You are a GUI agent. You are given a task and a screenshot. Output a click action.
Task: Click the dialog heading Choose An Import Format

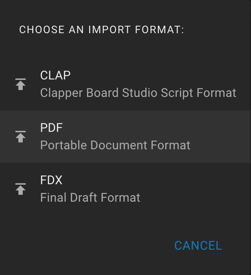pos(101,30)
